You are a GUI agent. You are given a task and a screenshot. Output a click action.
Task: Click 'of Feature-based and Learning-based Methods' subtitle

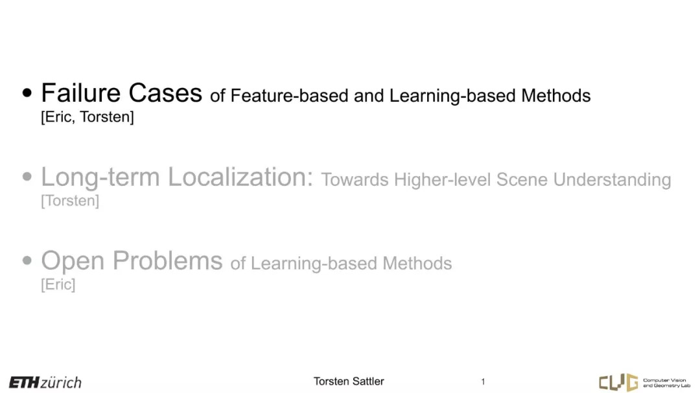400,95
